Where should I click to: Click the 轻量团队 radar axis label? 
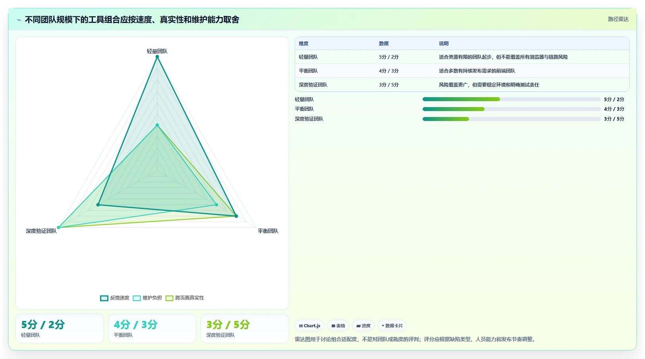pos(157,51)
